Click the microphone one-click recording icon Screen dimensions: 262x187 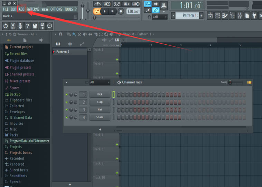(20, 26)
